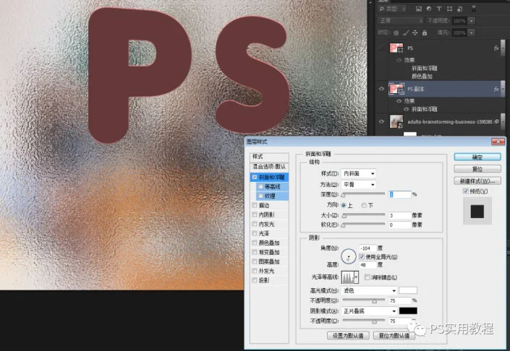510x351 pixels.
Task: Select PS layer thumbnail
Action: point(396,48)
